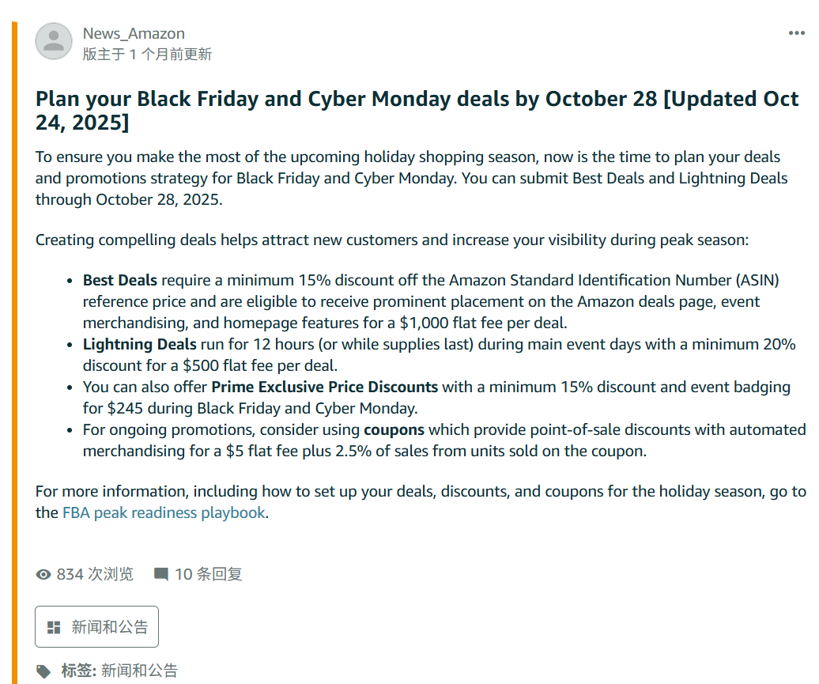Click the grid icon inside the category button

coord(54,628)
